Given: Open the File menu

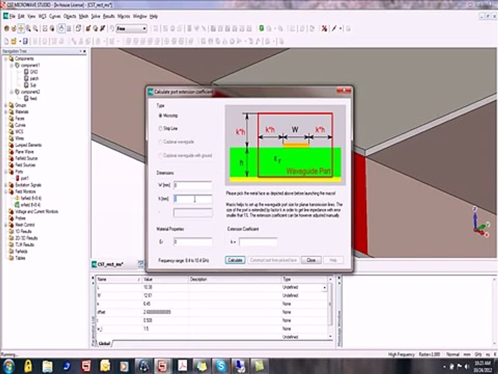Looking at the screenshot, I should tap(12, 16).
